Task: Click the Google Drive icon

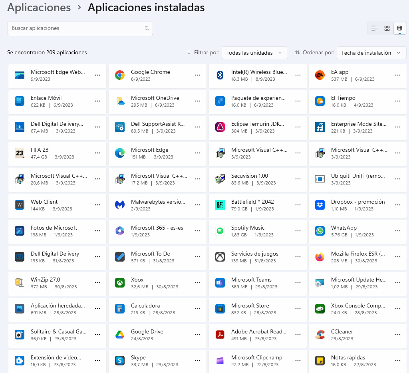Action: pyautogui.click(x=120, y=335)
